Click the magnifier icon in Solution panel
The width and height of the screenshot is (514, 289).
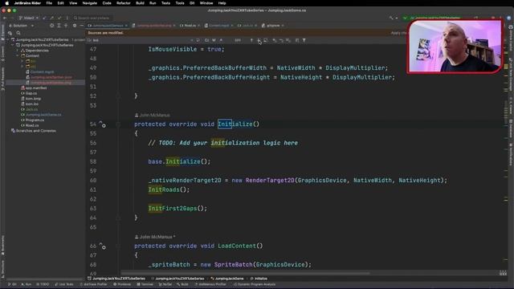click(x=18, y=33)
